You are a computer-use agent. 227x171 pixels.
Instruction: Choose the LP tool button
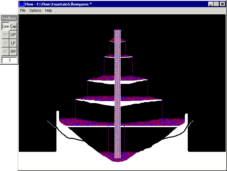[x=13, y=43]
